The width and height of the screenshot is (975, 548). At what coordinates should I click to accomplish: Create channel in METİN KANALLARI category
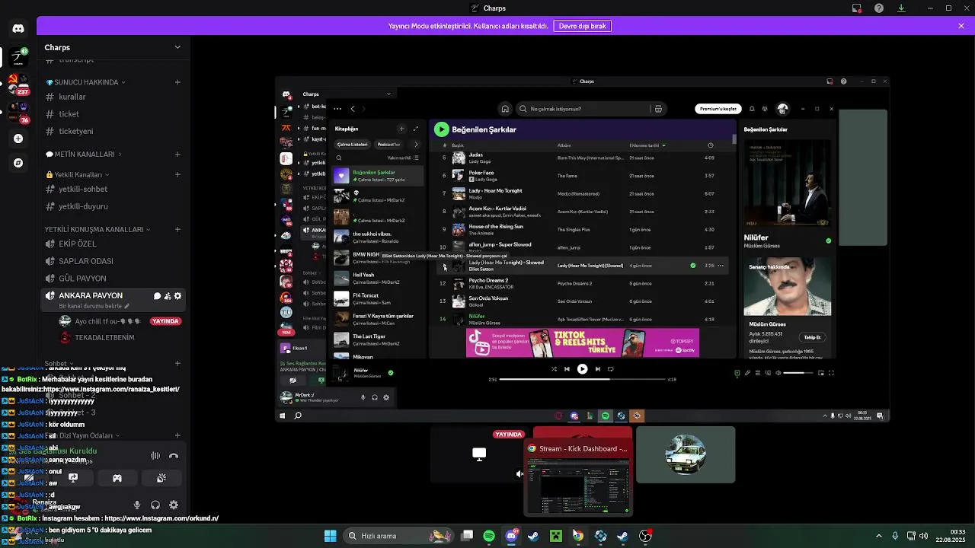click(177, 155)
